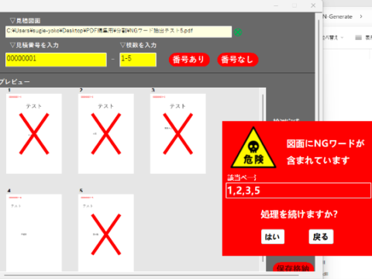Minimize the application window

(276, 5)
